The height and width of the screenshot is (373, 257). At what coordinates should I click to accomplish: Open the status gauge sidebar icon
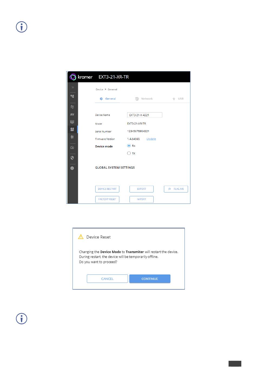[x=72, y=148]
